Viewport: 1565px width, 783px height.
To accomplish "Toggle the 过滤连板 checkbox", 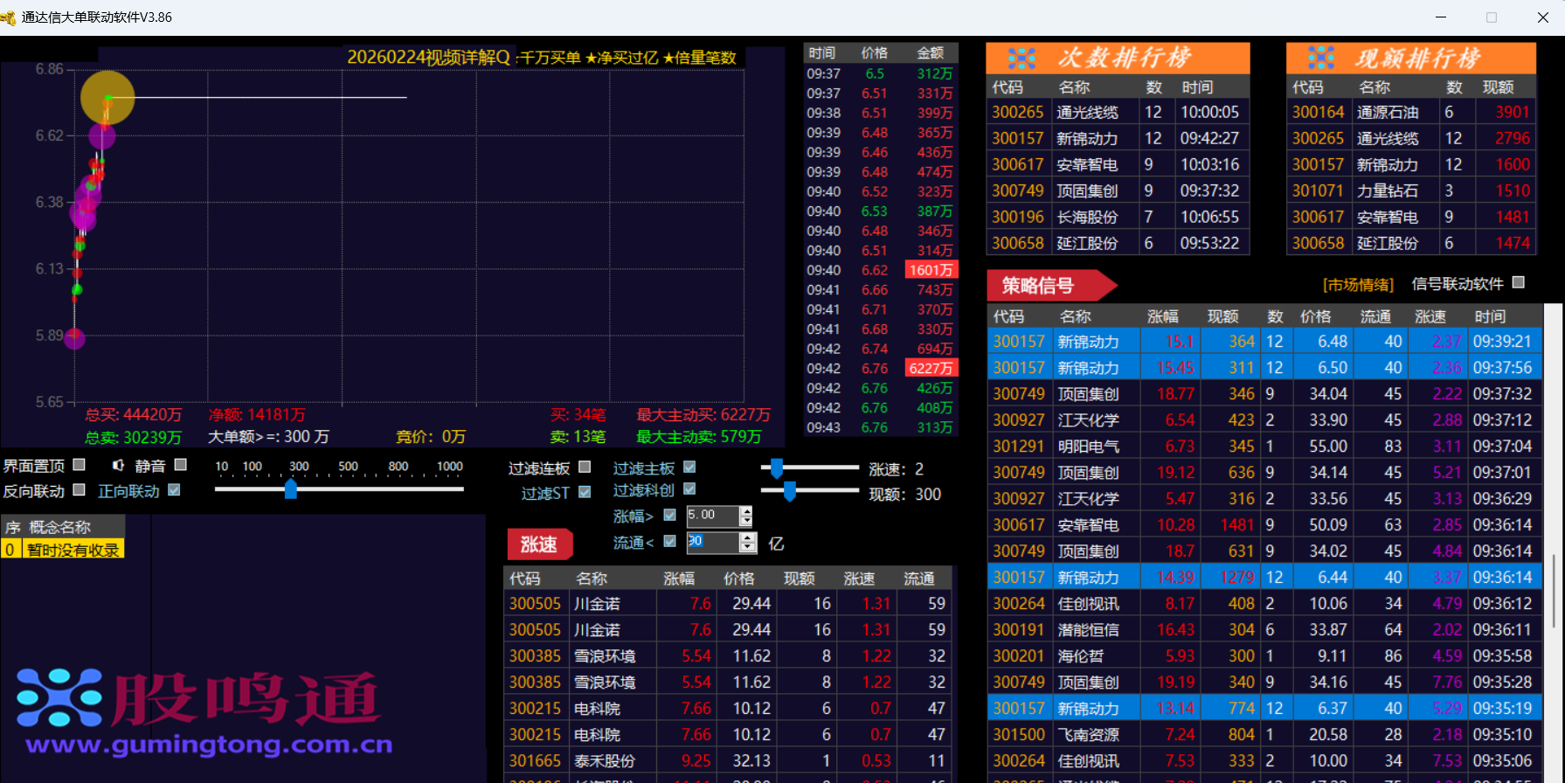I will (585, 468).
